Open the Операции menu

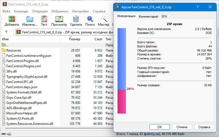pyautogui.click(x=40, y=11)
